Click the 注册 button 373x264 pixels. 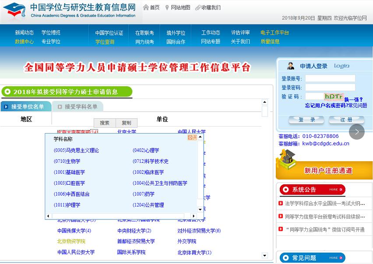click(x=346, y=120)
